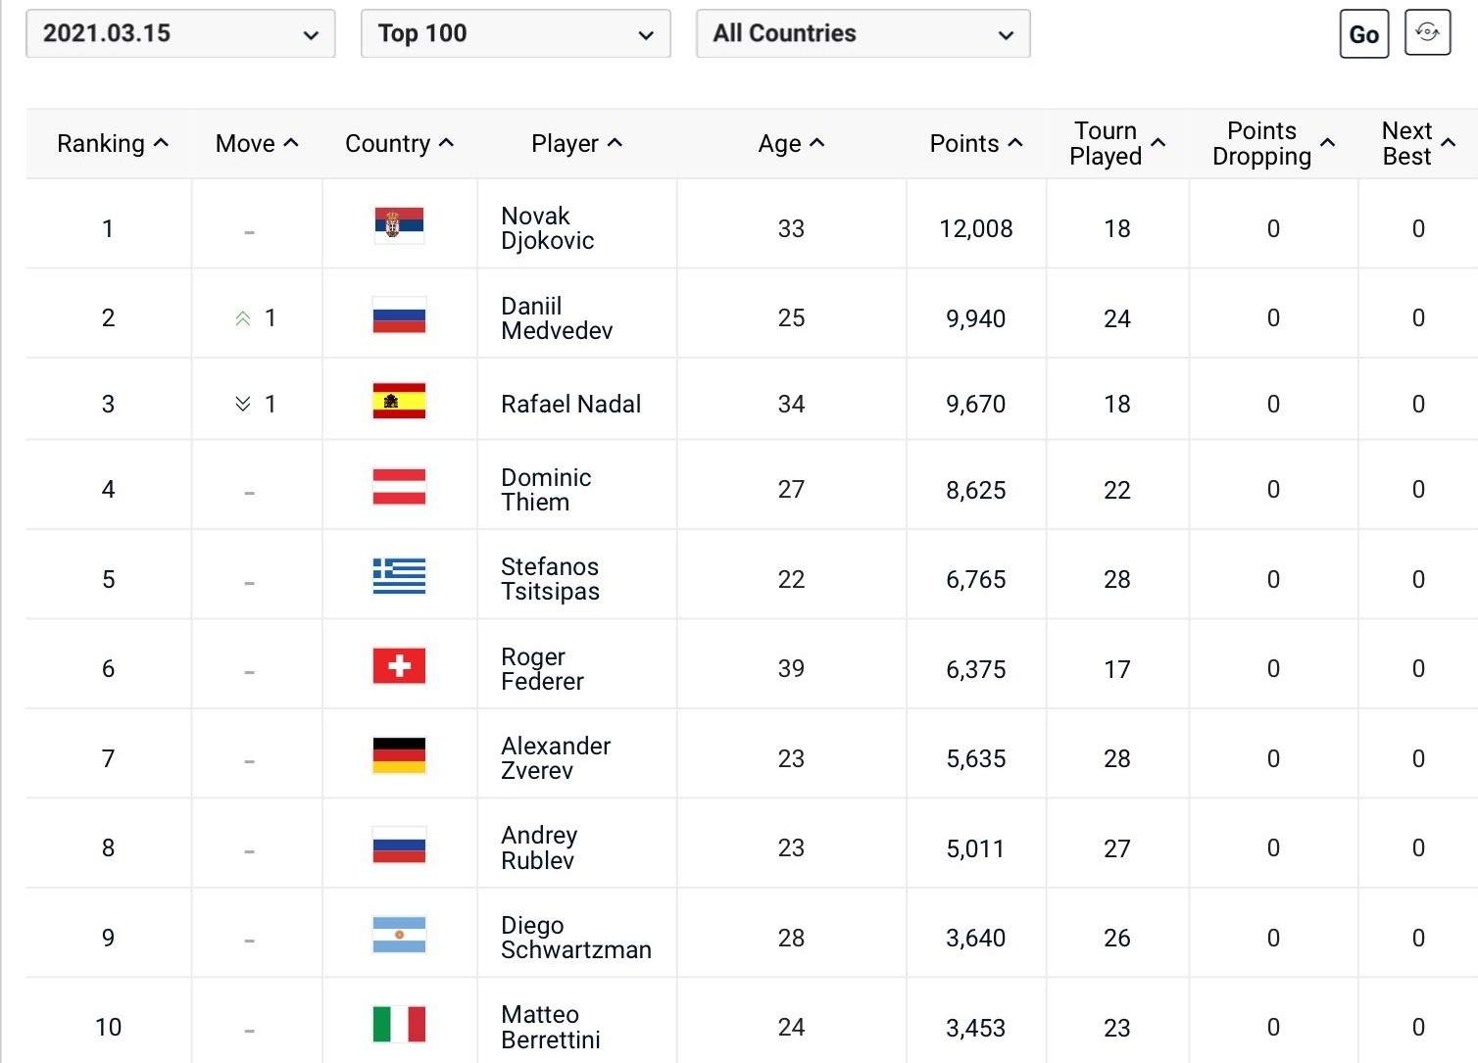Sort table by Ranking column
This screenshot has width=1478, height=1063.
click(x=112, y=144)
